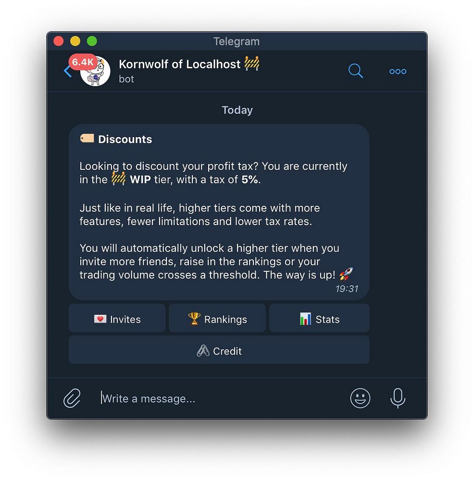
Task: Close the window with red button
Action: click(x=59, y=41)
